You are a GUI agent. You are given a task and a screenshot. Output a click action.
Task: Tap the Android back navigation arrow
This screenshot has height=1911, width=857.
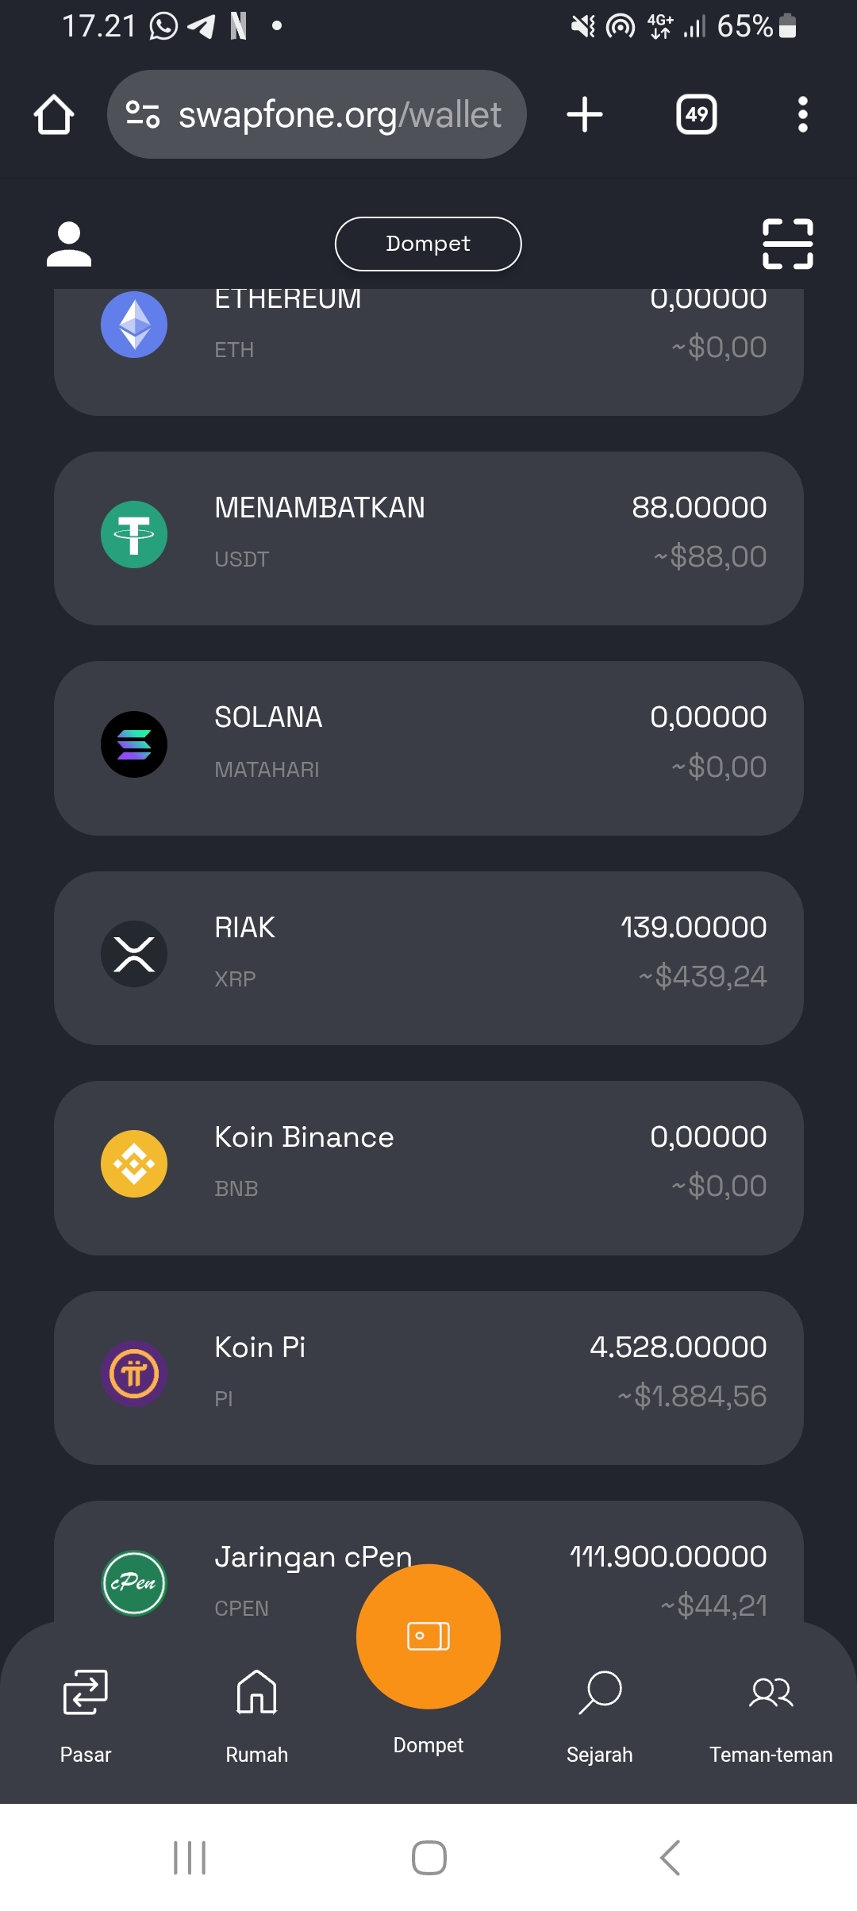coord(671,1857)
